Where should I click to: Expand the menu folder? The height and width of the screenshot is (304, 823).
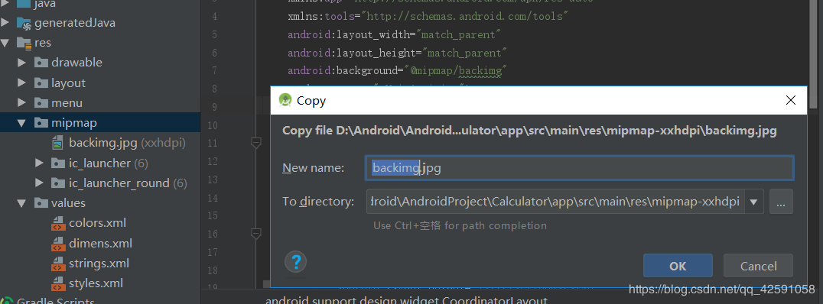(22, 102)
